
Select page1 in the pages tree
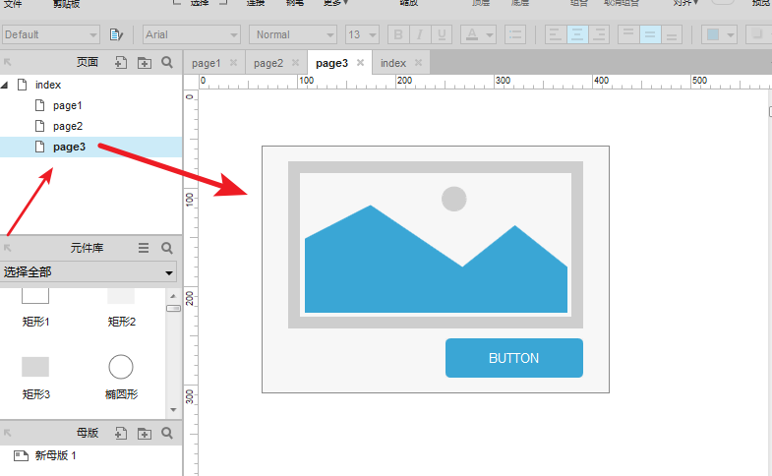[68, 105]
